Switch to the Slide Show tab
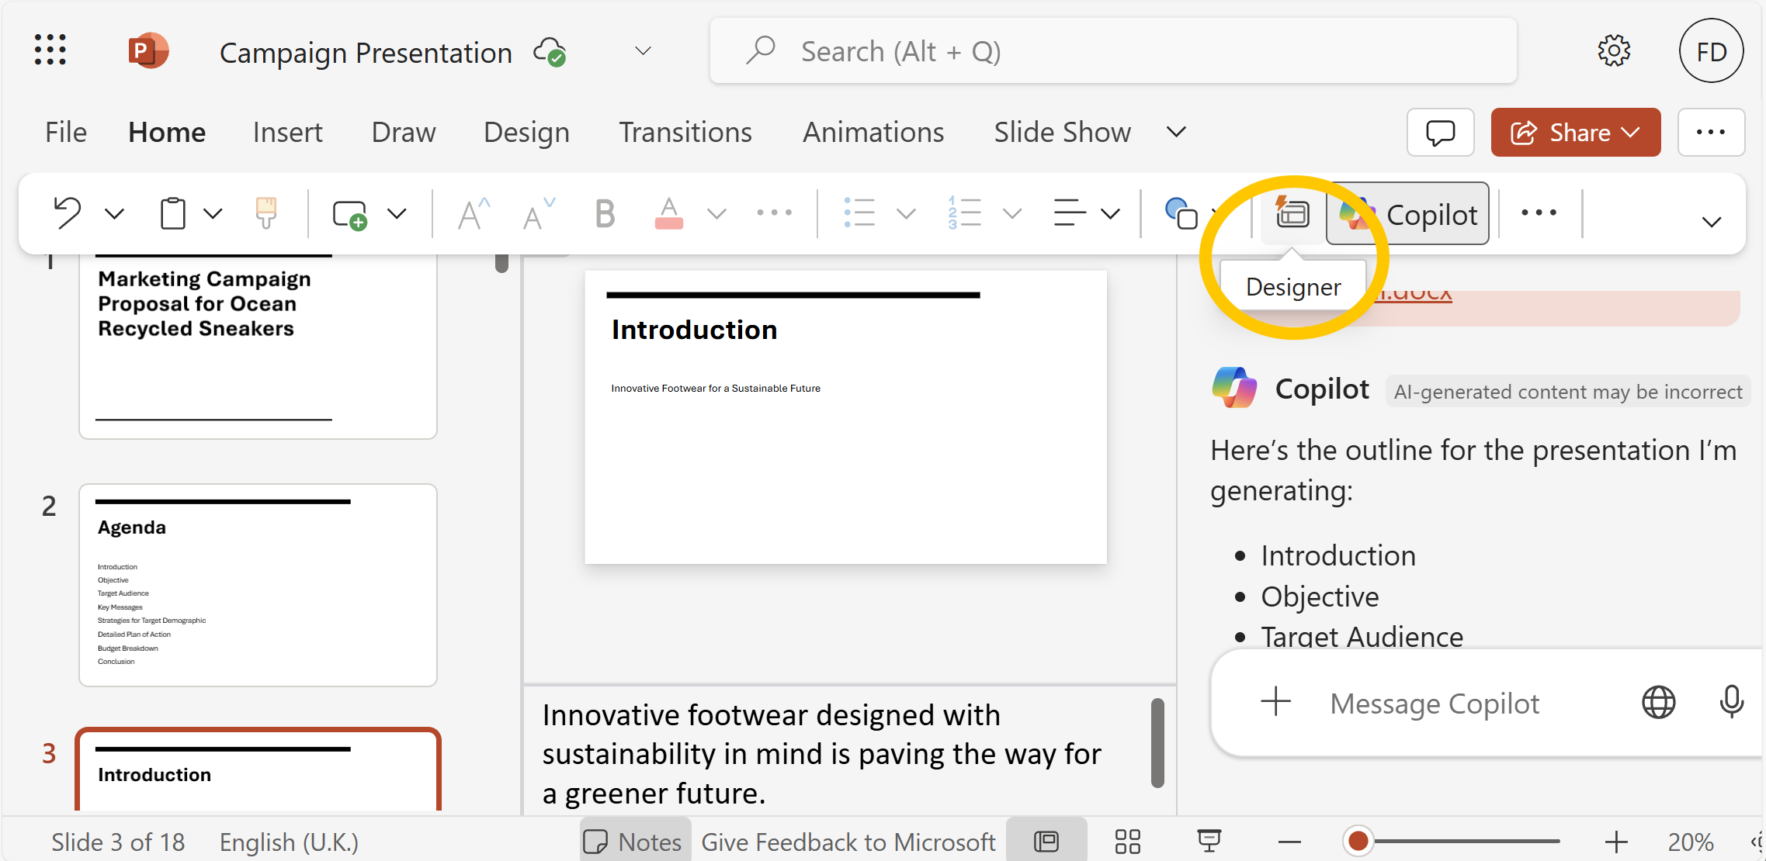 click(x=1062, y=133)
